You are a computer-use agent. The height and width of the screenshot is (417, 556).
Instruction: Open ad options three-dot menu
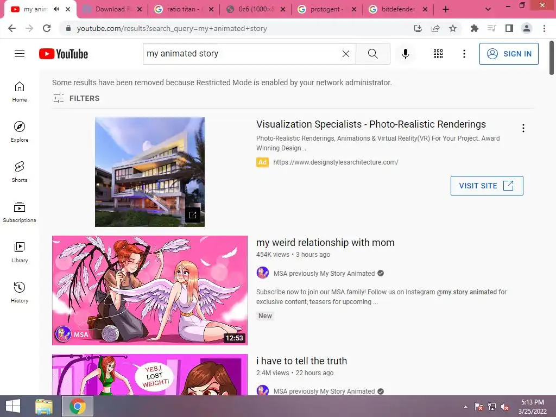click(523, 128)
